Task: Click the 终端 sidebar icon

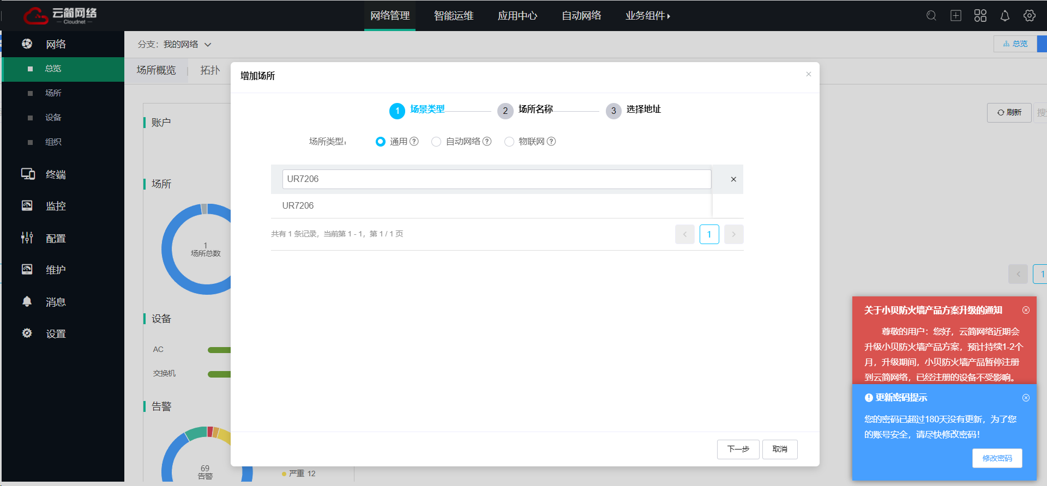Action: [28, 174]
